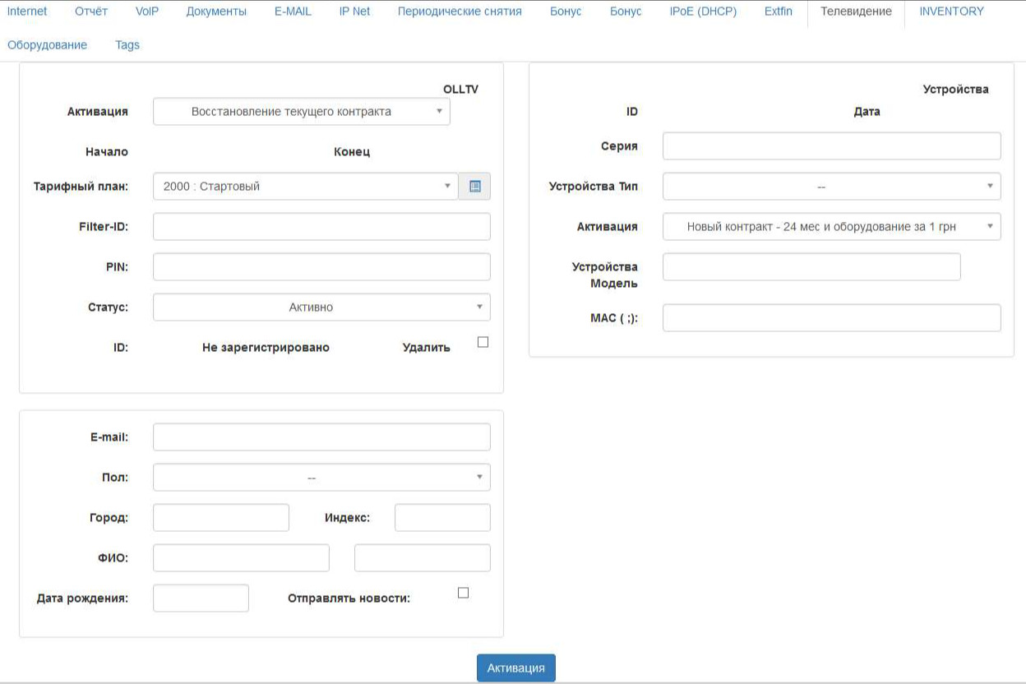This screenshot has width=1026, height=684.
Task: Open Пол gender dropdown
Action: (321, 478)
